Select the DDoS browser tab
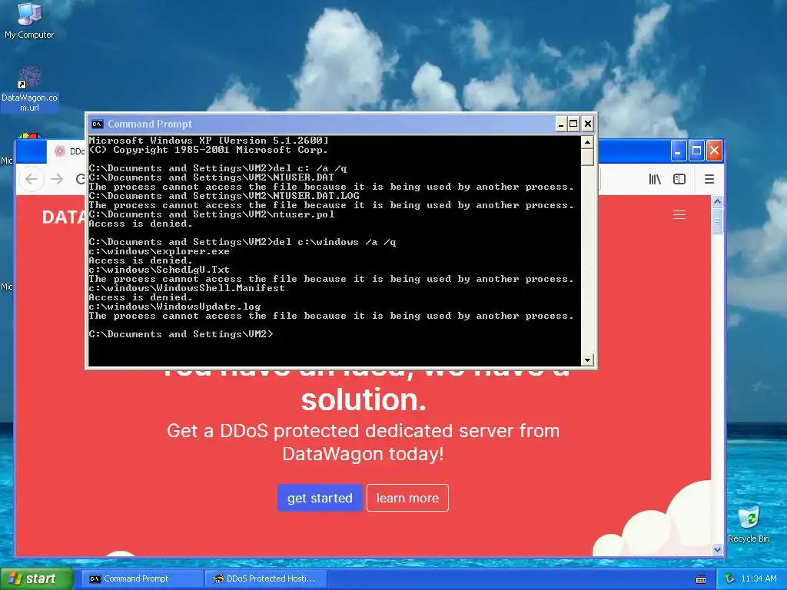 tap(66, 151)
